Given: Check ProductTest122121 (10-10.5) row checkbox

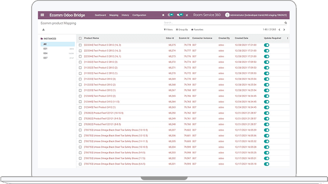Looking at the screenshot, I should coord(80,113).
